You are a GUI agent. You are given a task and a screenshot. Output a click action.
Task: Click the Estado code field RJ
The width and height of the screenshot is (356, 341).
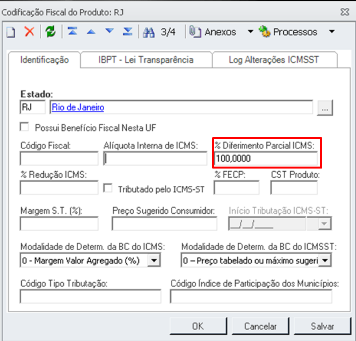33,107
